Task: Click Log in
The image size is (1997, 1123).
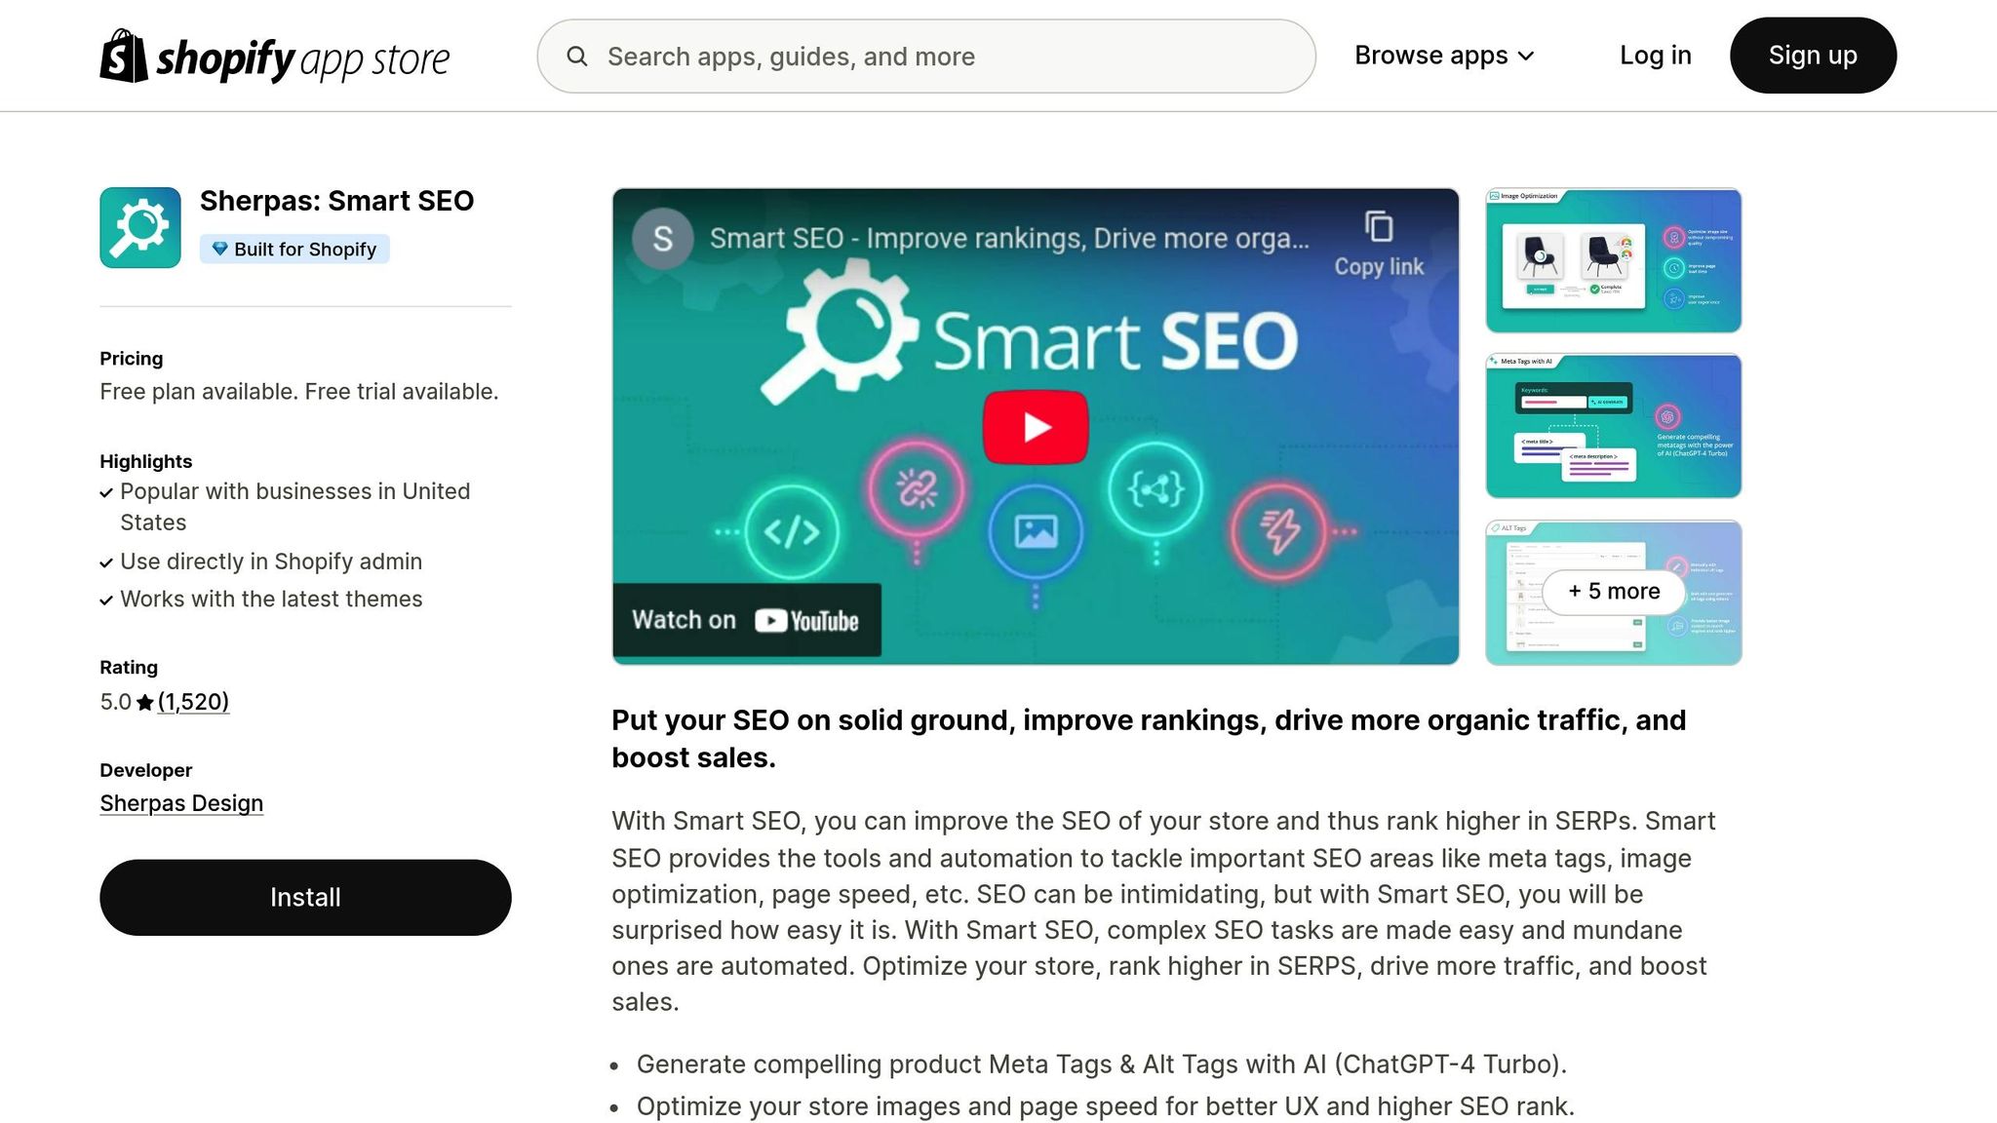Action: click(1655, 56)
